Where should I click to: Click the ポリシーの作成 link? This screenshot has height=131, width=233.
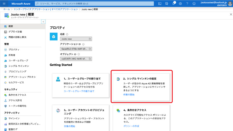[131, 126]
